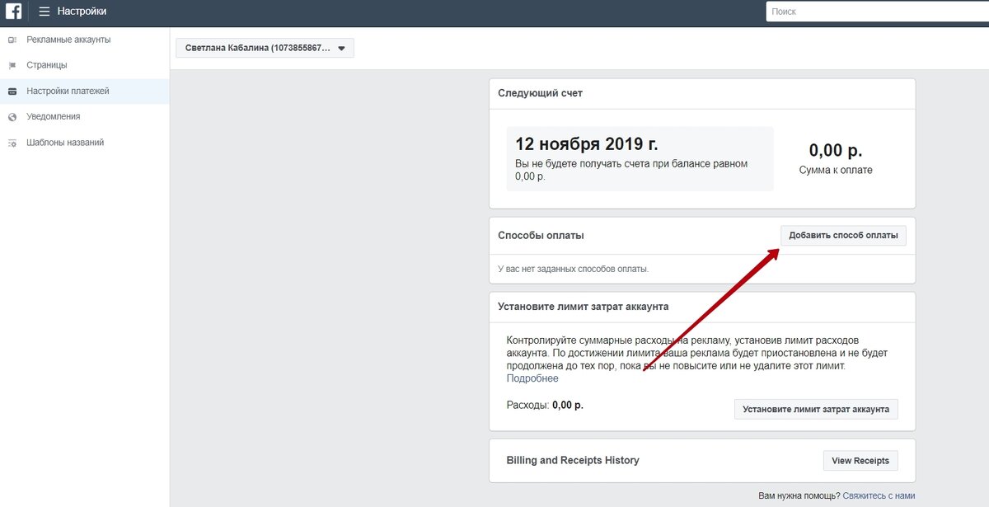Click the card icon beside Настройки платежей

pyautogui.click(x=12, y=92)
